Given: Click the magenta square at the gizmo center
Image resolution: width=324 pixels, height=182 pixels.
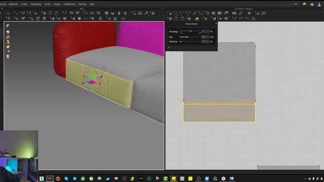Looking at the screenshot, I should coord(92,82).
